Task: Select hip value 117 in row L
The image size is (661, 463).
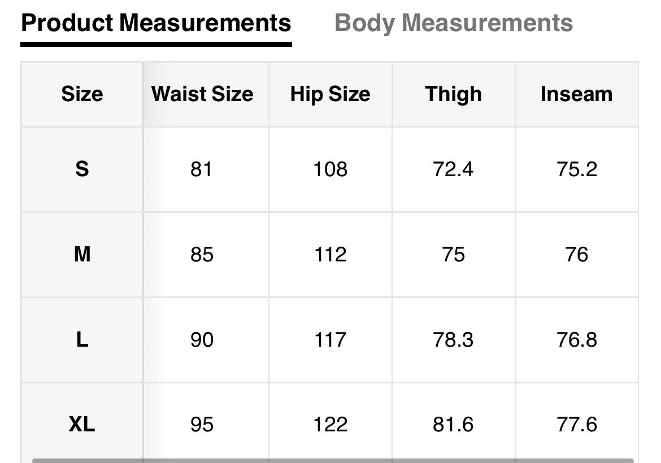Action: pyautogui.click(x=330, y=340)
